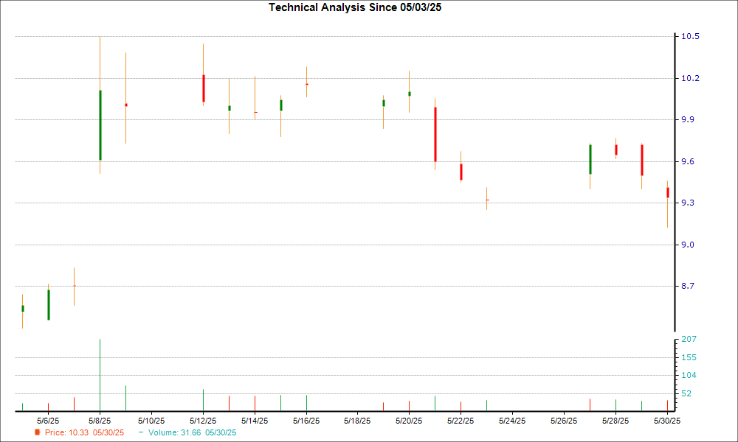Select the red candlestick on 5/12/25
This screenshot has height=442, width=738.
pyautogui.click(x=203, y=88)
